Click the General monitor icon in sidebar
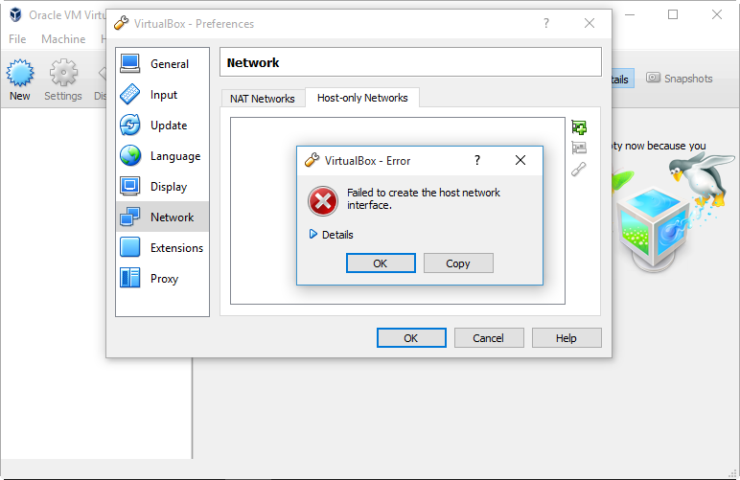This screenshot has height=480, width=740. (129, 63)
